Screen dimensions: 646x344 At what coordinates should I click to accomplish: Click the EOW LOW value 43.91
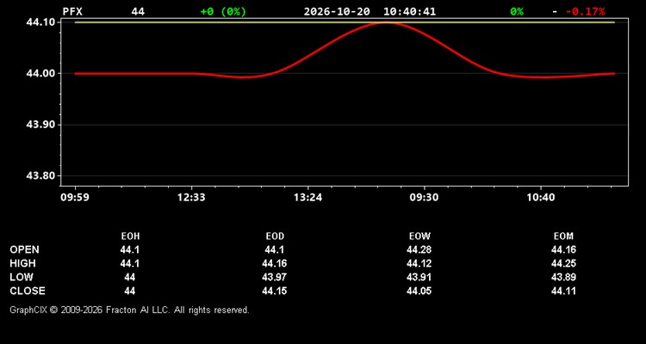click(x=419, y=277)
